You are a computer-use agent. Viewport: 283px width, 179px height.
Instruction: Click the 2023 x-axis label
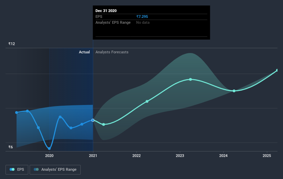click(180, 156)
